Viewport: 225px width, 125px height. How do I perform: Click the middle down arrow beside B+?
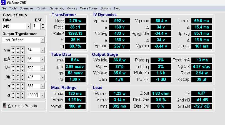tap(18, 70)
